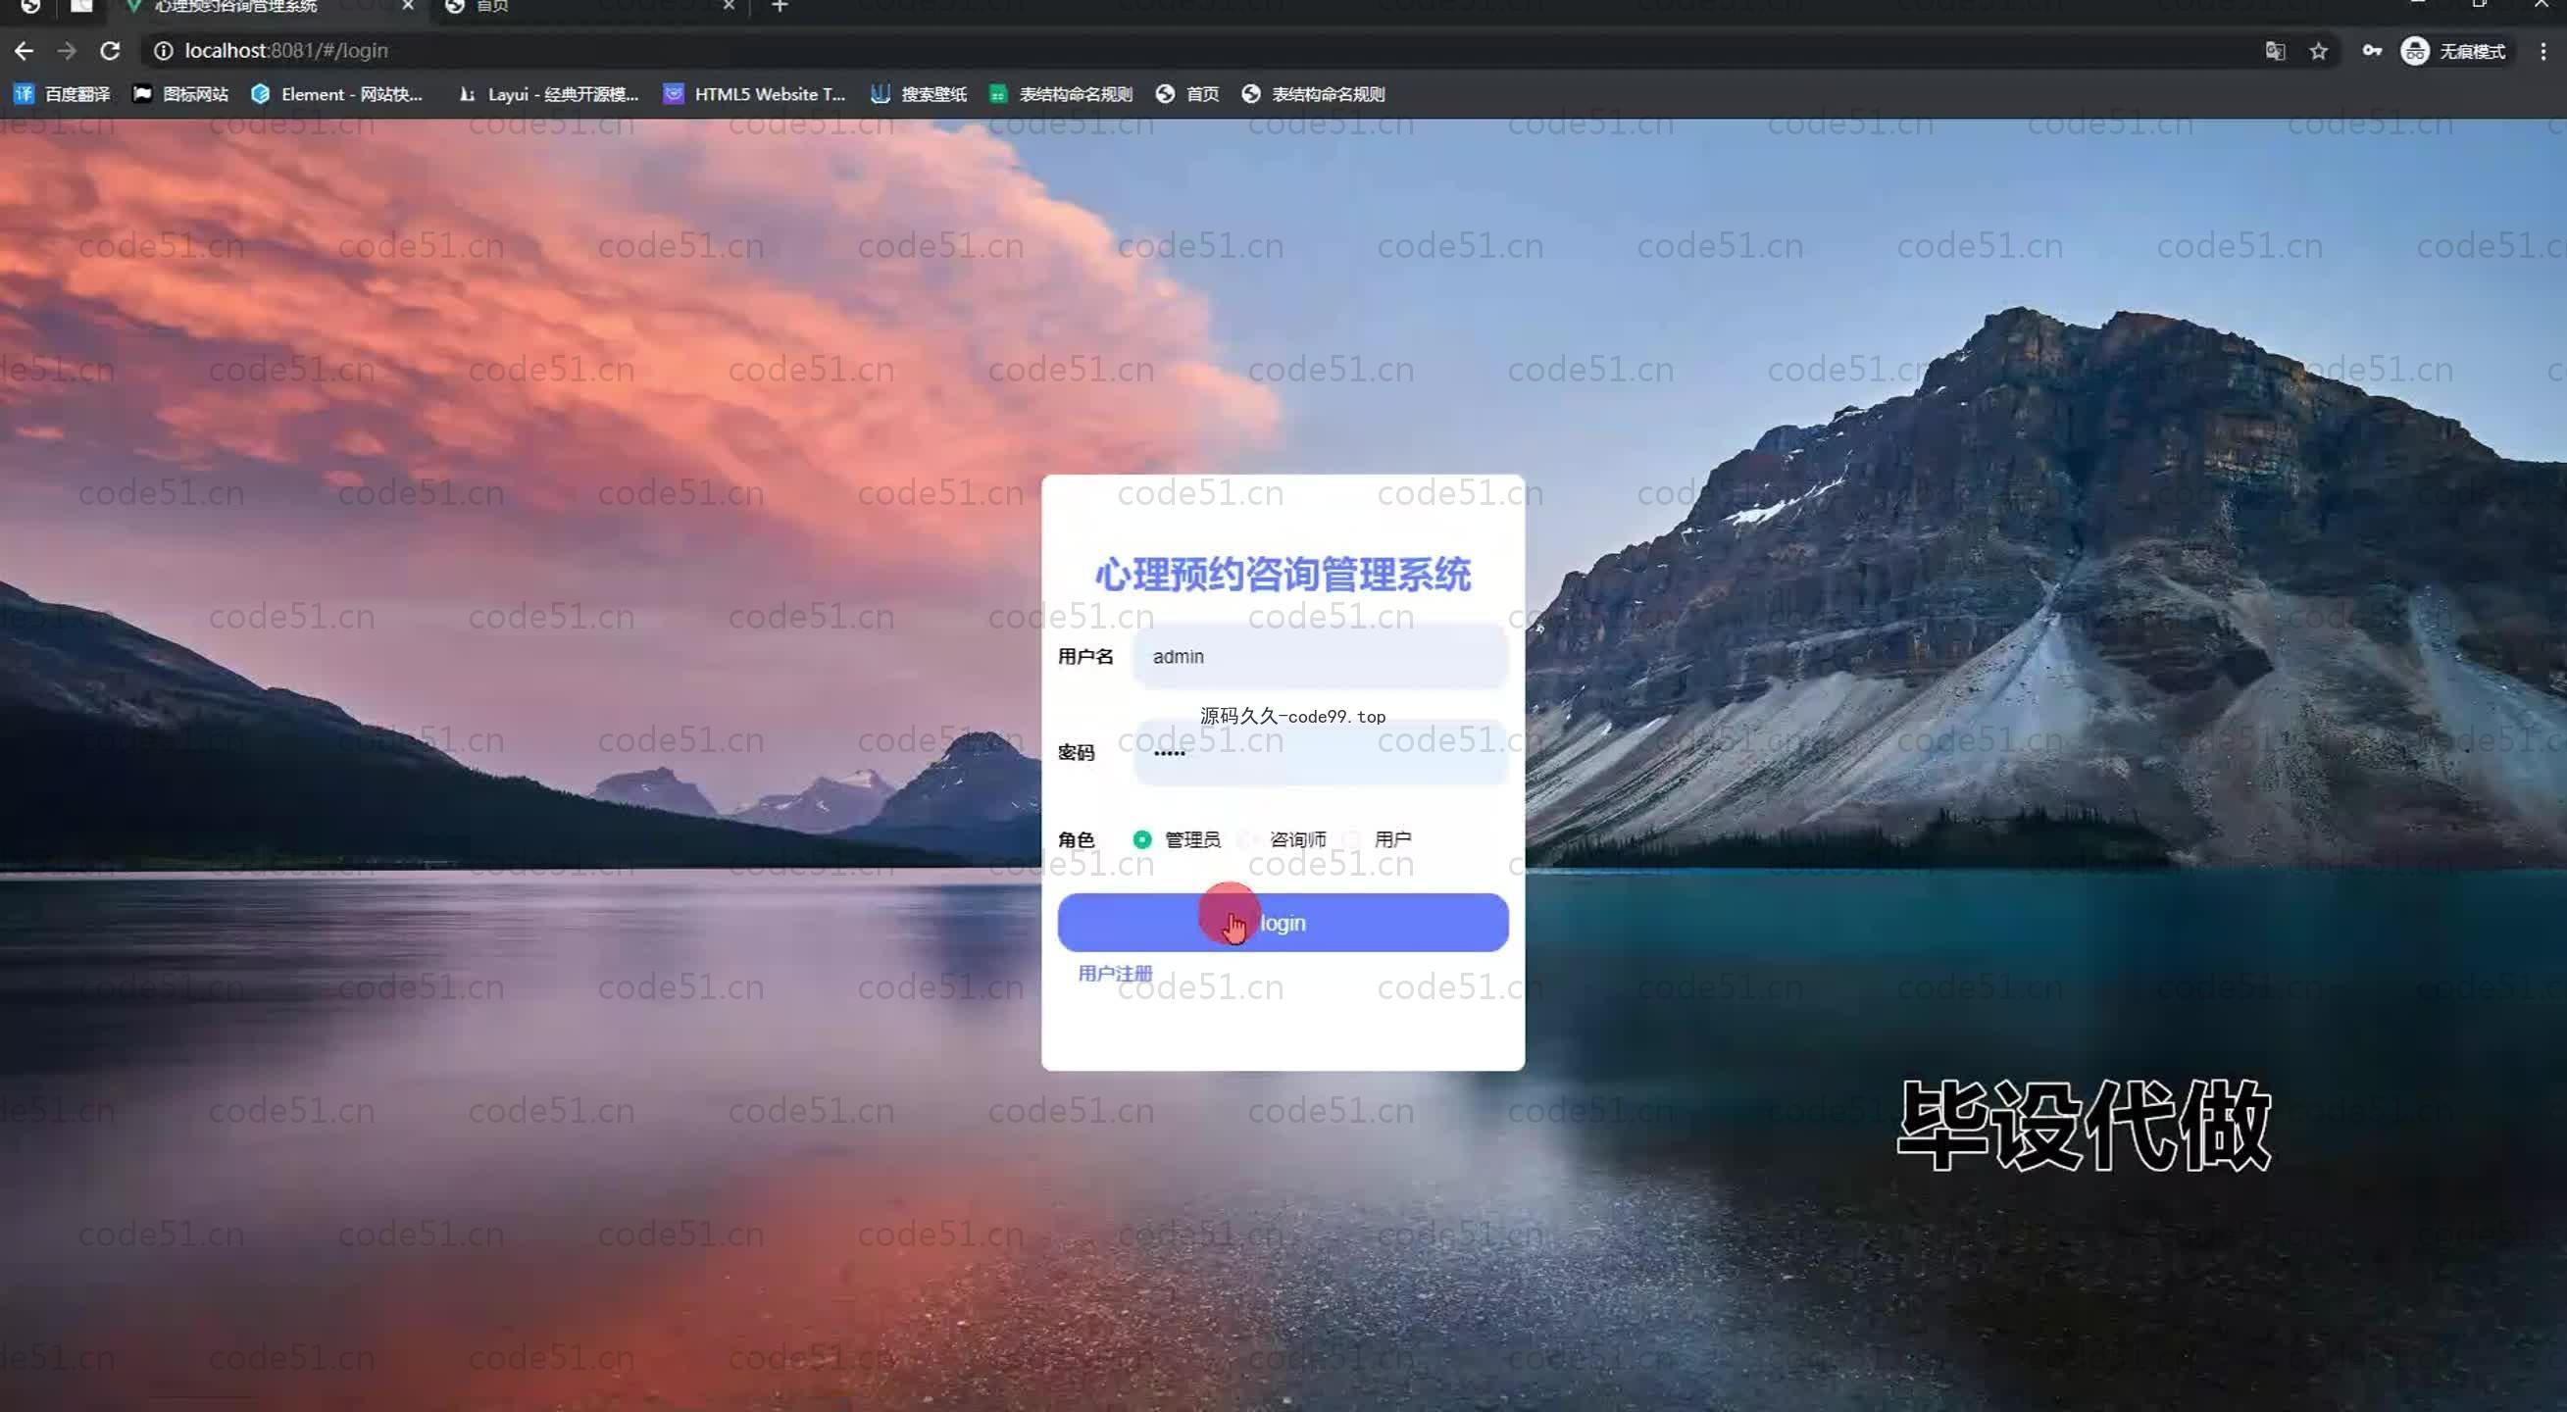Select the 咨询师 role radio button
Viewport: 2567px width, 1412px height.
[1246, 839]
